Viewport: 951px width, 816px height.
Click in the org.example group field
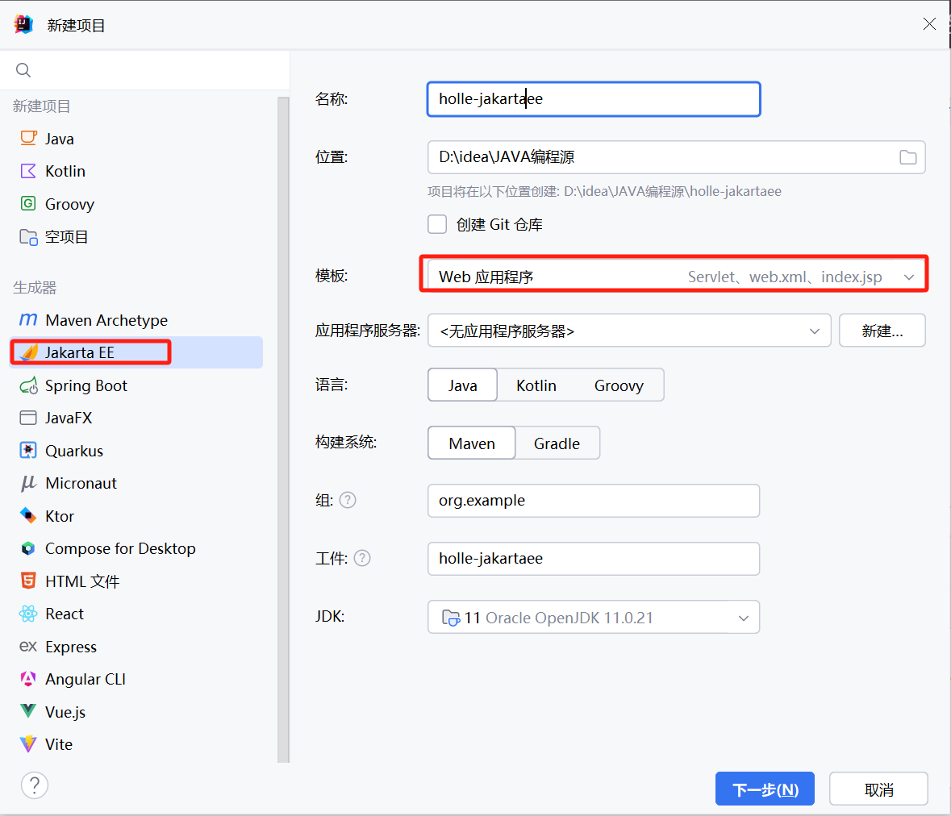click(x=593, y=501)
